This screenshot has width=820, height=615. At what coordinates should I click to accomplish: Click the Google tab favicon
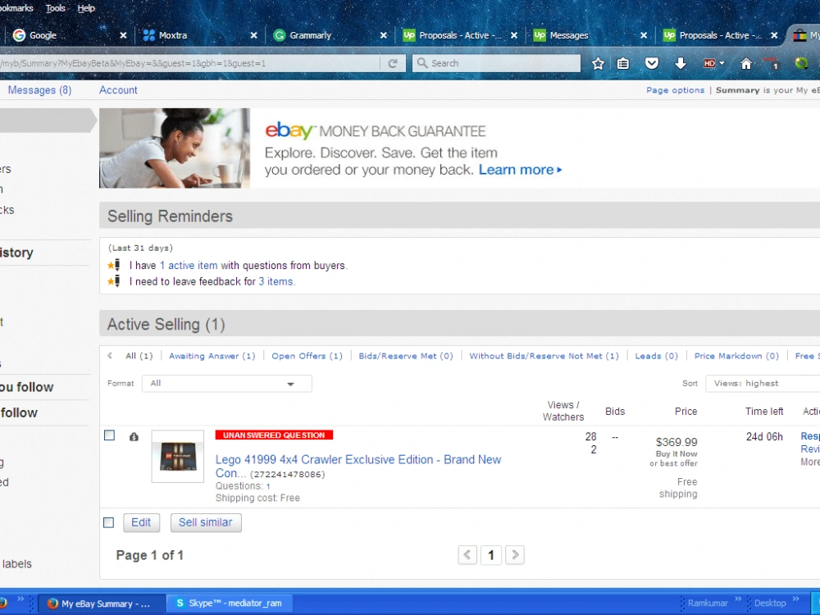click(20, 35)
